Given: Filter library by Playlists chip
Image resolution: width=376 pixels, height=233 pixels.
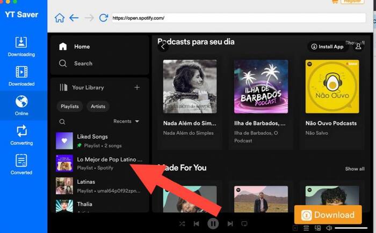Looking at the screenshot, I should tap(70, 107).
